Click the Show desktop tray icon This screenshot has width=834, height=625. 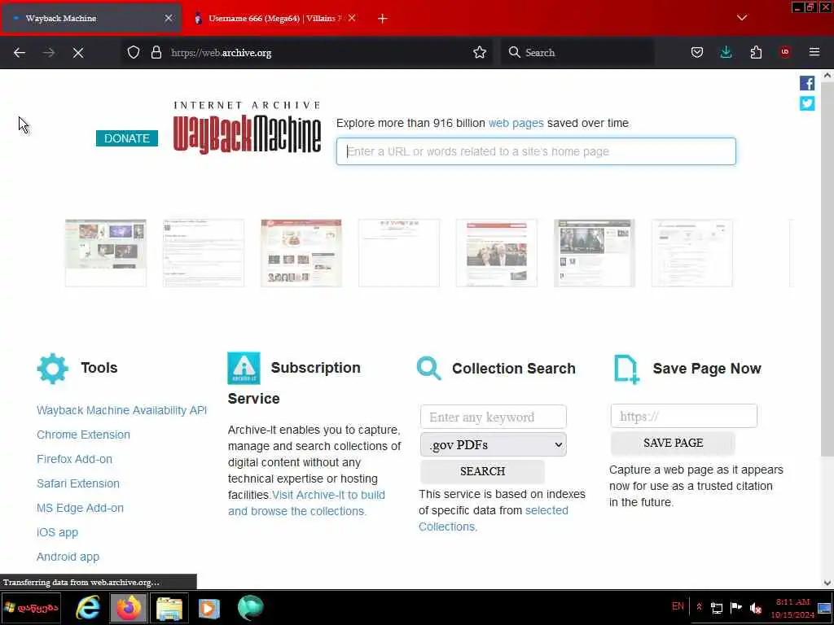coord(825,609)
